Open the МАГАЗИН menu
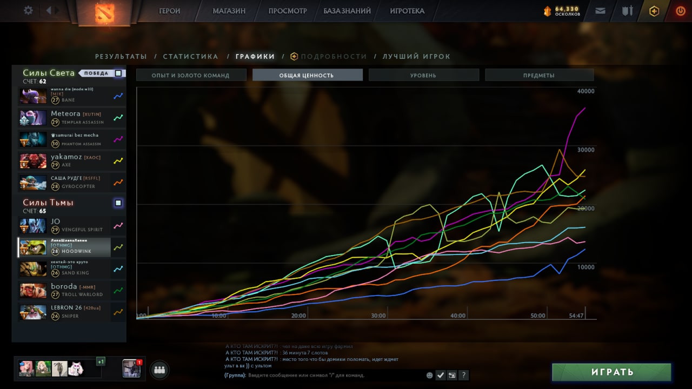 tap(229, 11)
